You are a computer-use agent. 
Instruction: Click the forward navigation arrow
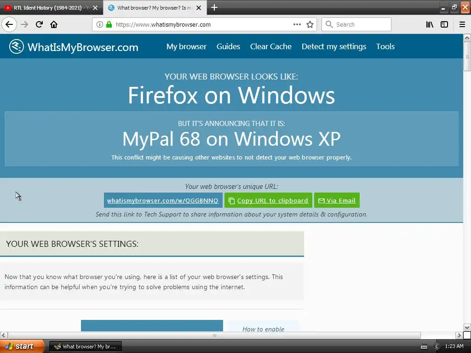pyautogui.click(x=25, y=24)
